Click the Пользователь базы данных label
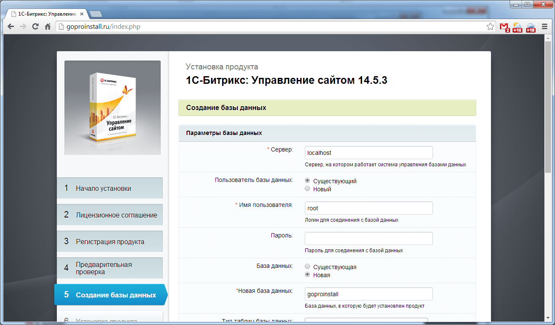 (x=254, y=180)
